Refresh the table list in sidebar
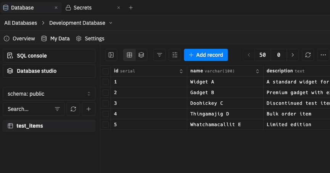The height and width of the screenshot is (173, 330). point(73,109)
